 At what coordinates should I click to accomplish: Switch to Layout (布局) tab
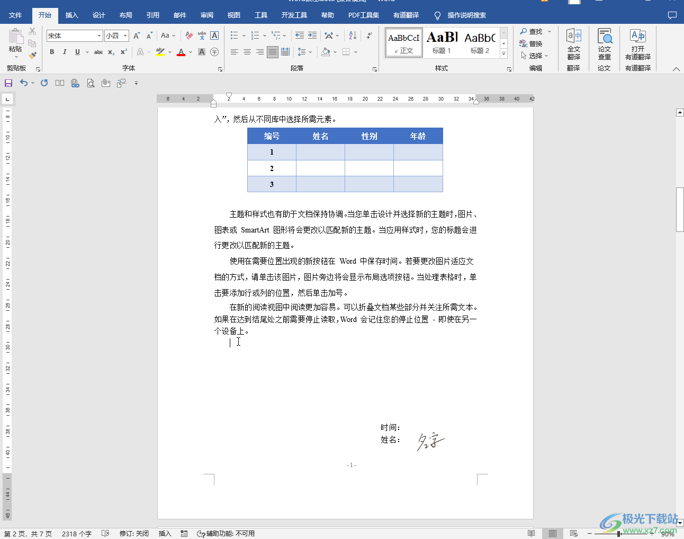pos(126,15)
